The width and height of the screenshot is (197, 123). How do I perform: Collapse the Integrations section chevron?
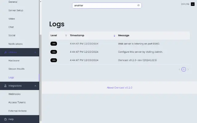click(x=35, y=86)
